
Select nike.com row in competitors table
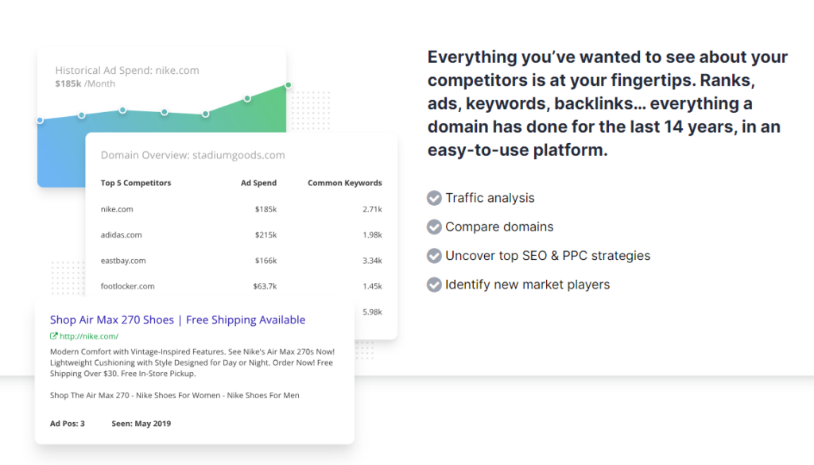[x=117, y=209]
